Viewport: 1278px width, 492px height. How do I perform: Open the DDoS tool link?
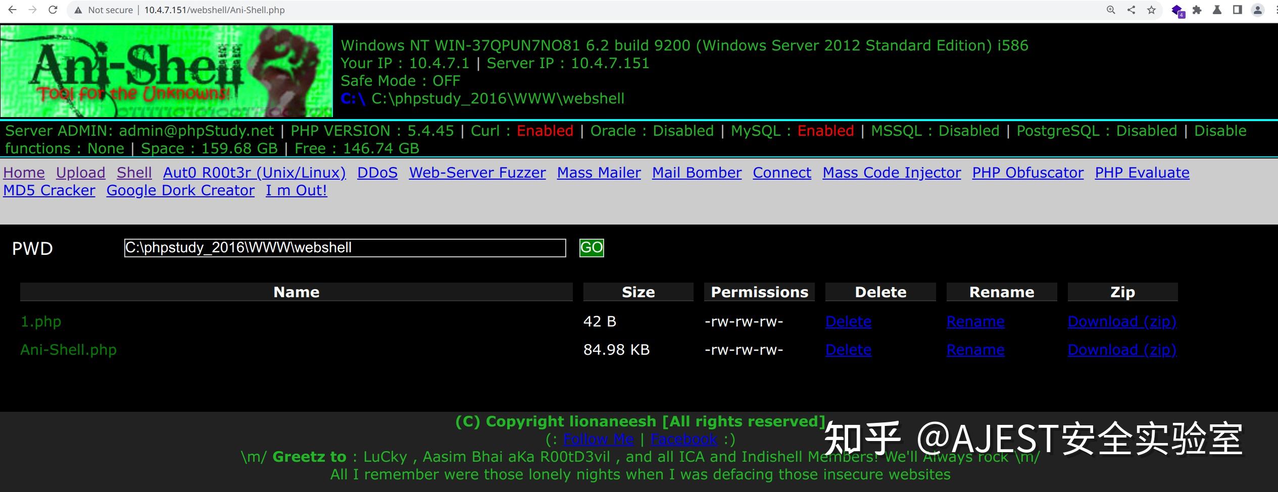point(377,173)
